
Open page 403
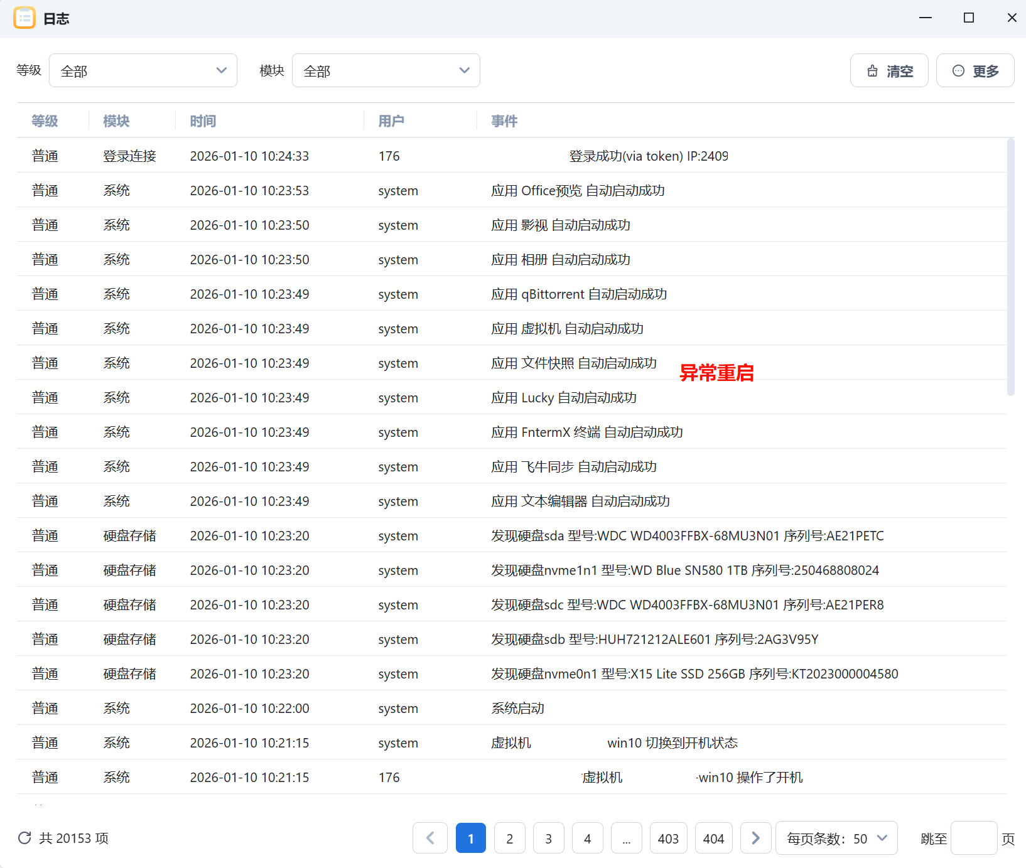[669, 838]
